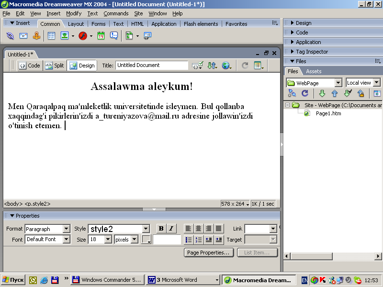Open window size 578 x 264 menu
Viewport: 383px width, 287px height.
coord(235,204)
